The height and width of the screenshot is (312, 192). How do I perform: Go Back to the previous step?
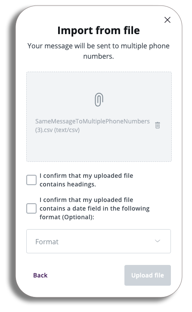pos(40,275)
